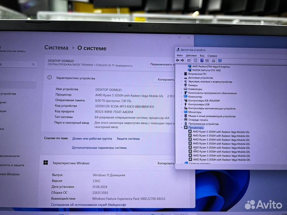Click the Windows logo beside Характеристики Windows
Viewport: 287px width, 215px height.
click(x=45, y=162)
